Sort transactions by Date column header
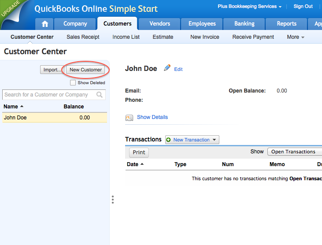Screen dimensions: 322x245 pyautogui.click(x=133, y=164)
